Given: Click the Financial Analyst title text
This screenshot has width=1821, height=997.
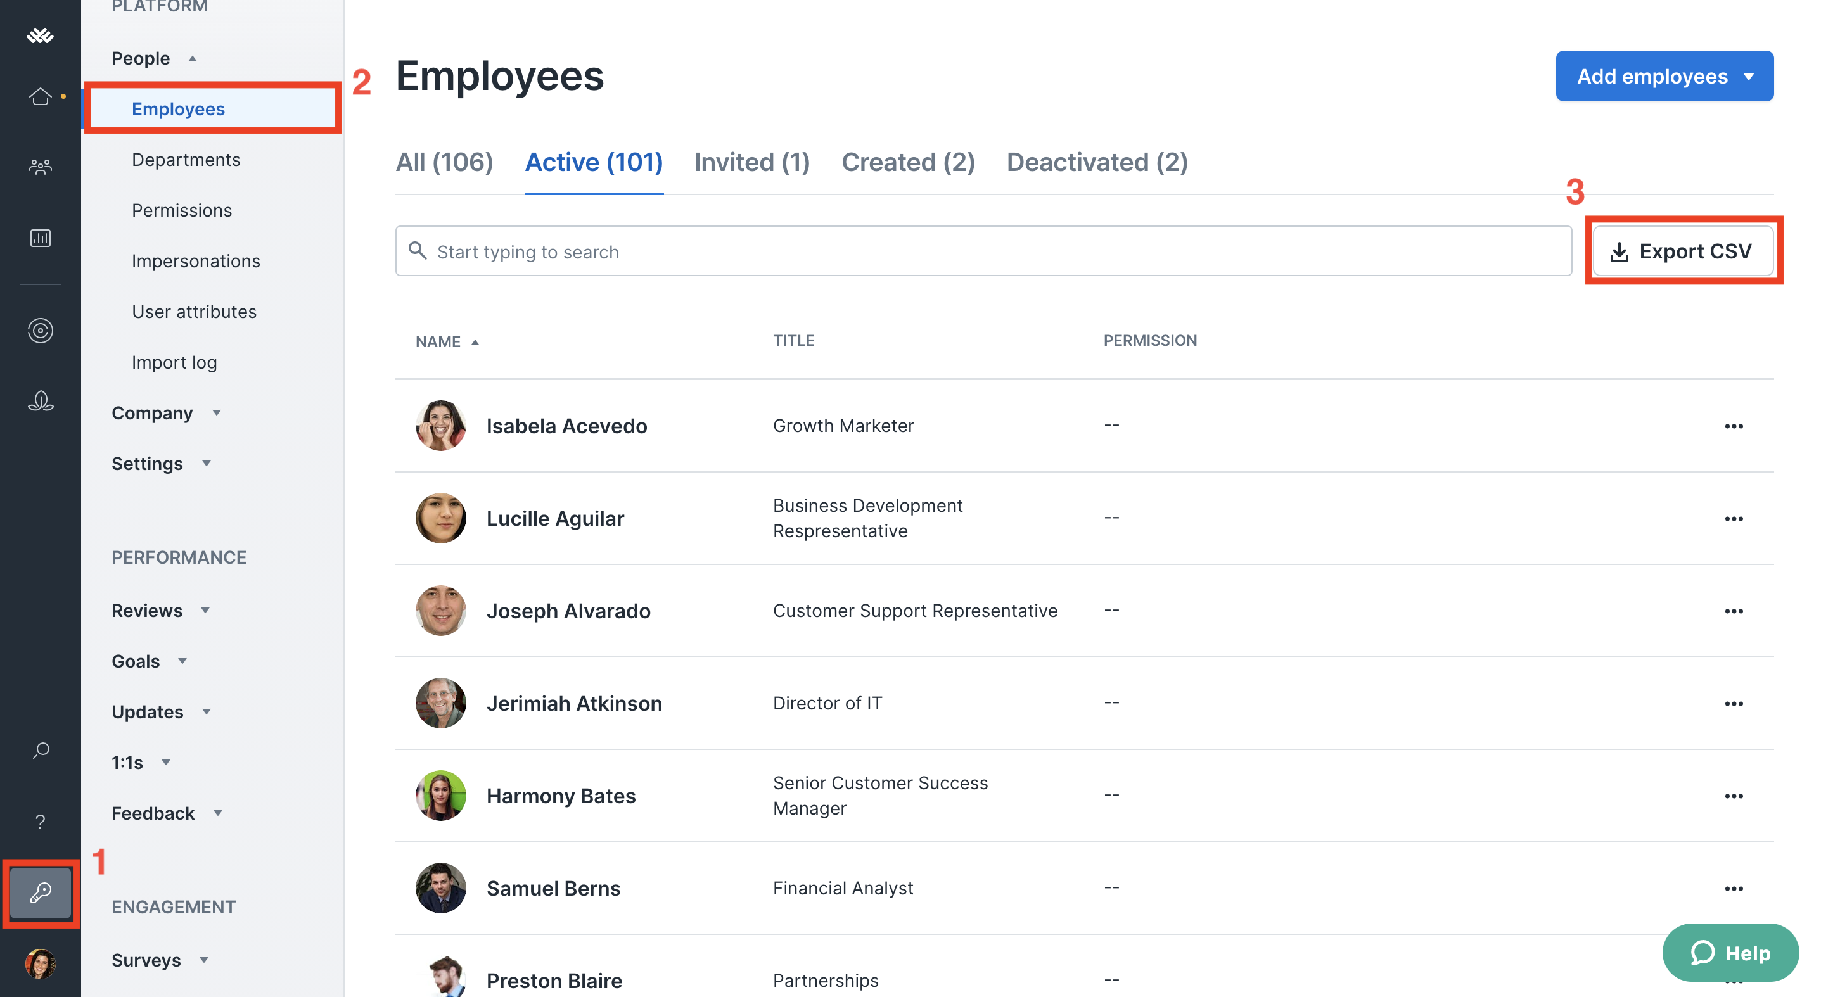Looking at the screenshot, I should 843,888.
